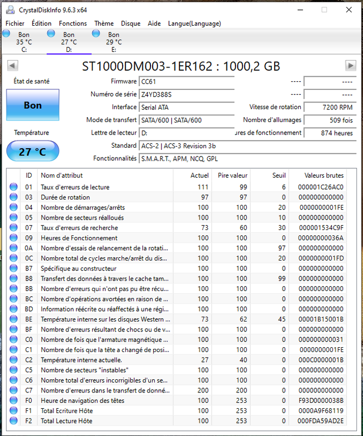The image size is (363, 436).
Task: Click status orb for attribute 0C
Action: 13,258
